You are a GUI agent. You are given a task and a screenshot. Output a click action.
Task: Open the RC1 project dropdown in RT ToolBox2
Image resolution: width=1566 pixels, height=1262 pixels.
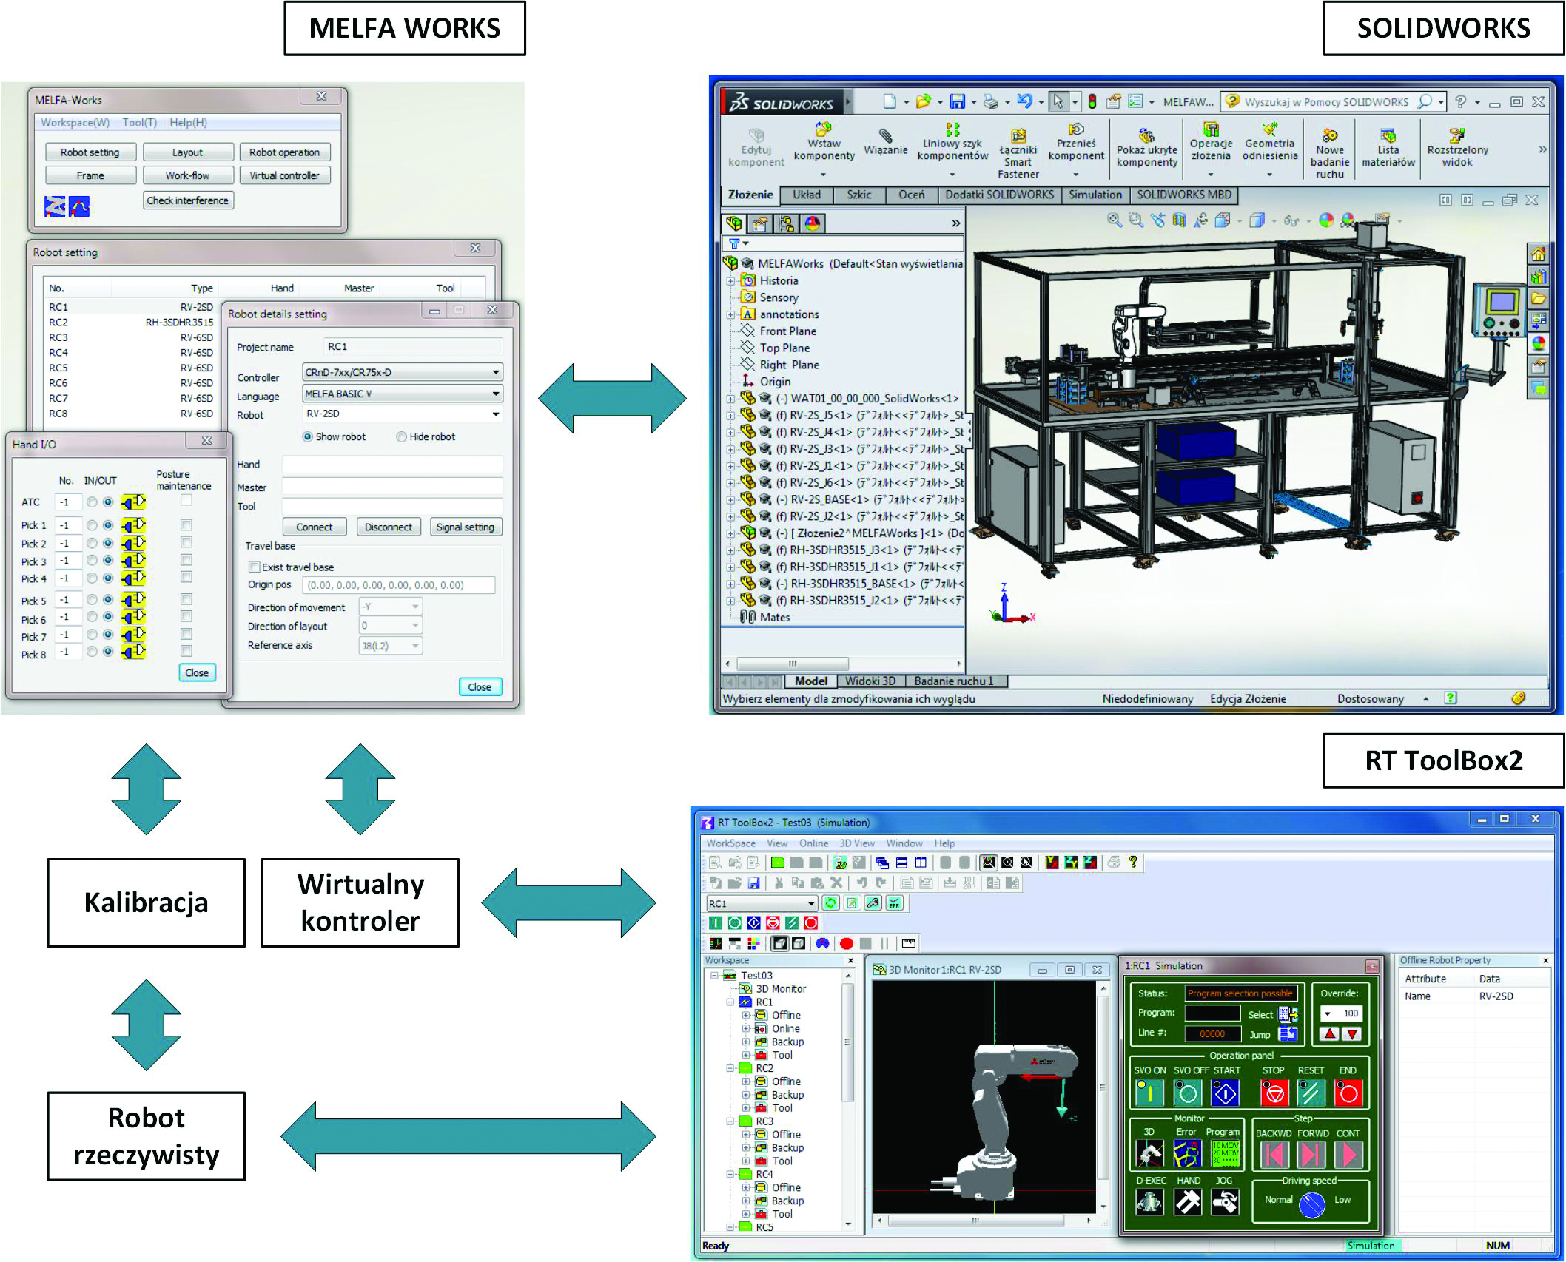762,903
